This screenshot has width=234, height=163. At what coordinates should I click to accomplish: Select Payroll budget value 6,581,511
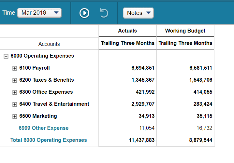[201, 68]
